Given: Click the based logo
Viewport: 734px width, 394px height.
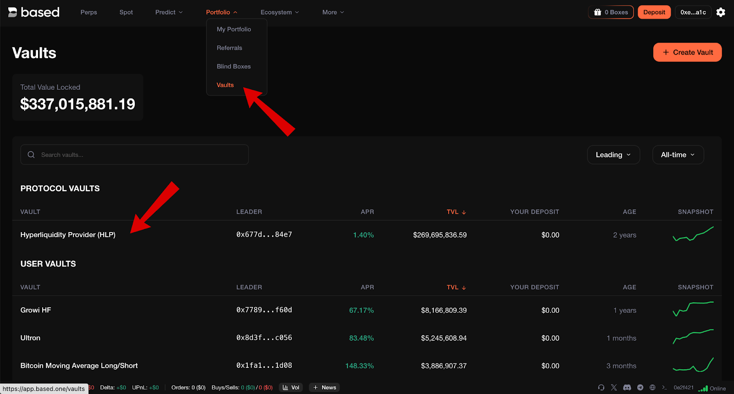Looking at the screenshot, I should point(34,12).
